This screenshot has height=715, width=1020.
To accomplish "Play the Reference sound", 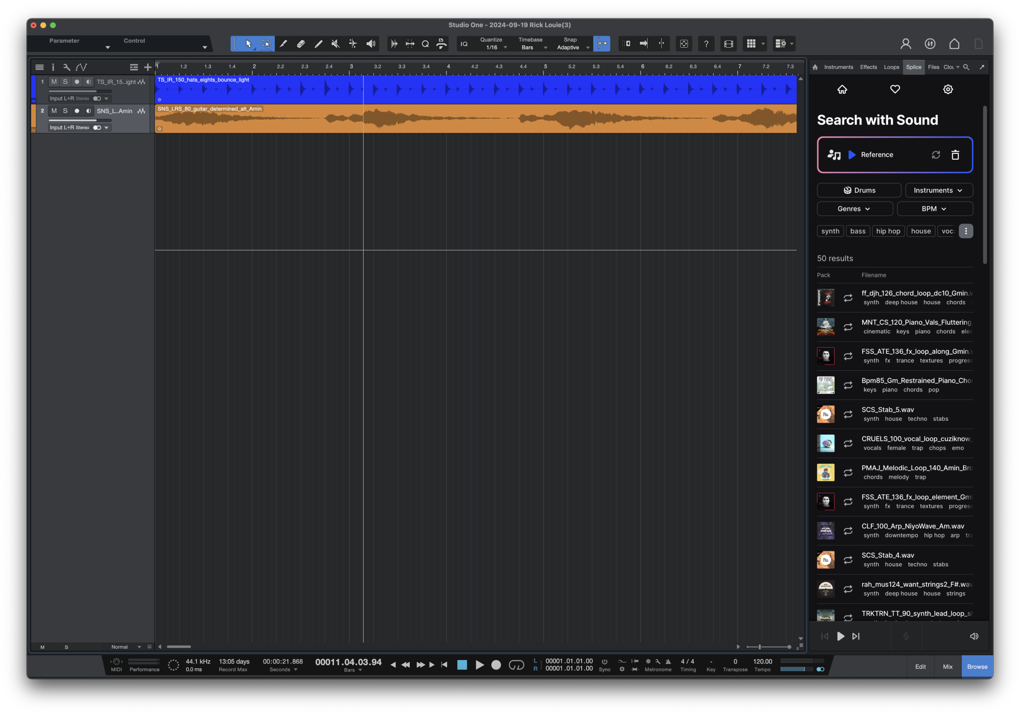I will [x=852, y=154].
